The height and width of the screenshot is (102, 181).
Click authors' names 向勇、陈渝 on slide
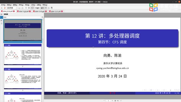(x=113, y=56)
